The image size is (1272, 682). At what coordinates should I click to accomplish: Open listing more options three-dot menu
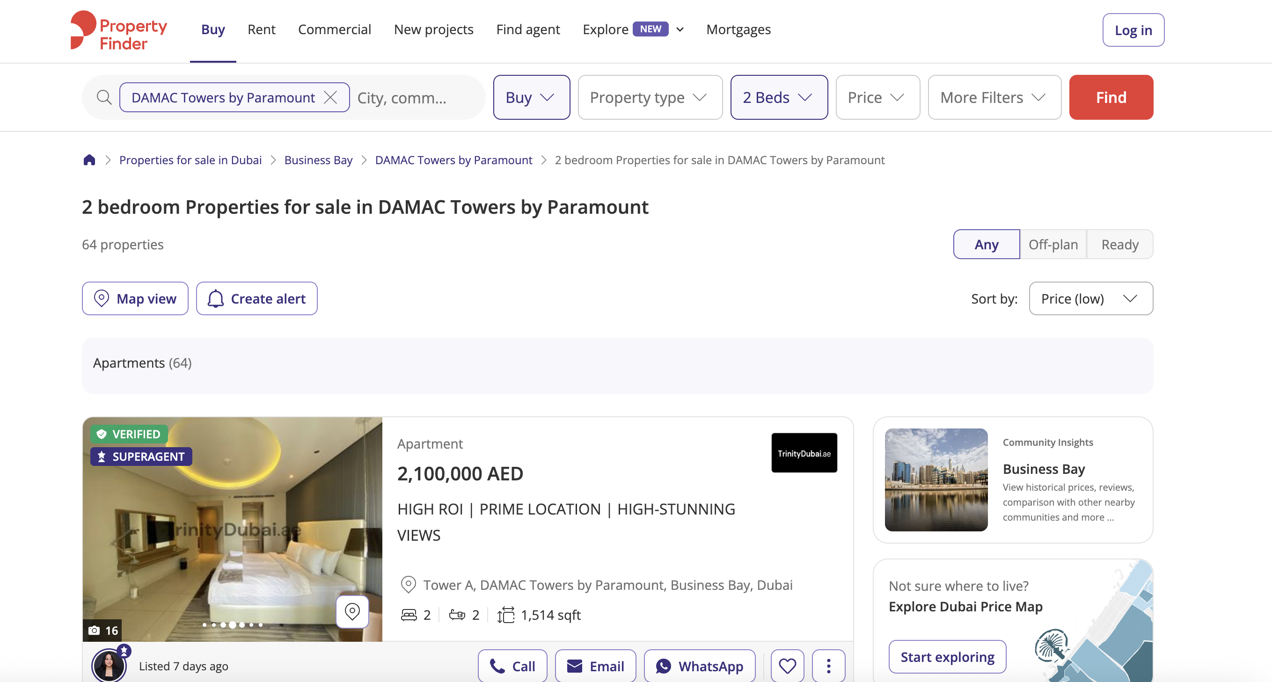pos(828,666)
